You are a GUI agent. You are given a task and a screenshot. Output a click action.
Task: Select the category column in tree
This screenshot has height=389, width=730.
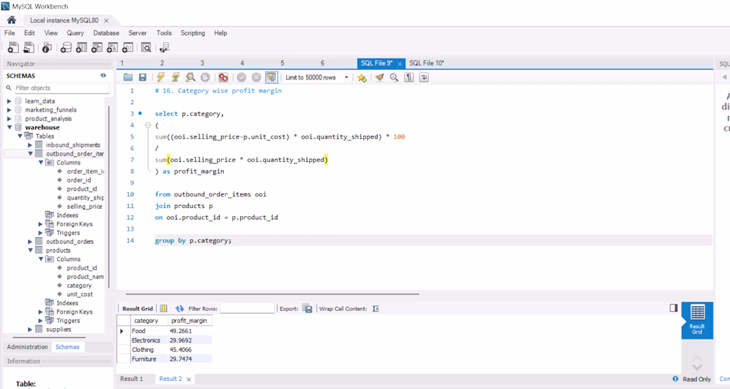[79, 286]
